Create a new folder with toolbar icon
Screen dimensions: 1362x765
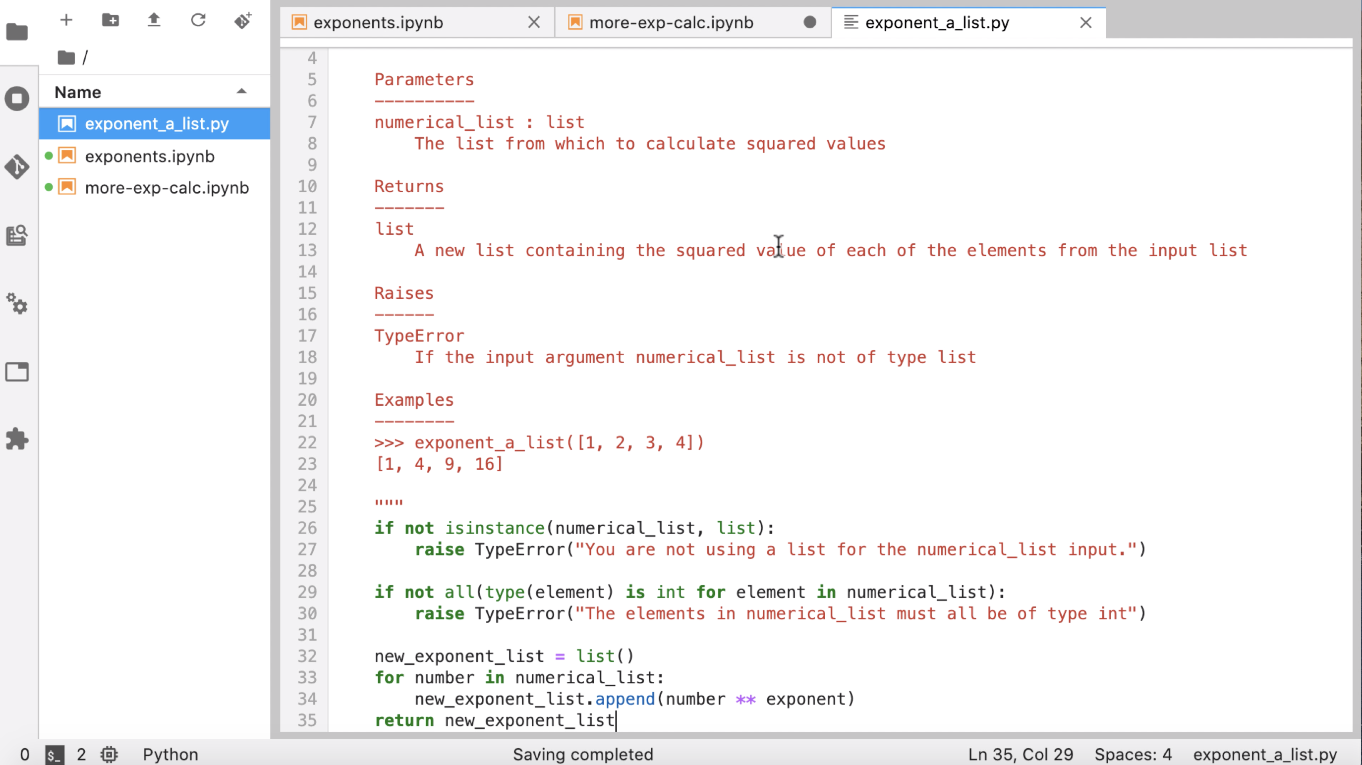click(x=110, y=21)
